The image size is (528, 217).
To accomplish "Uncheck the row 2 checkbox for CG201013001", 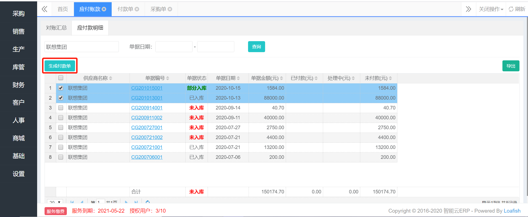I will pyautogui.click(x=61, y=98).
